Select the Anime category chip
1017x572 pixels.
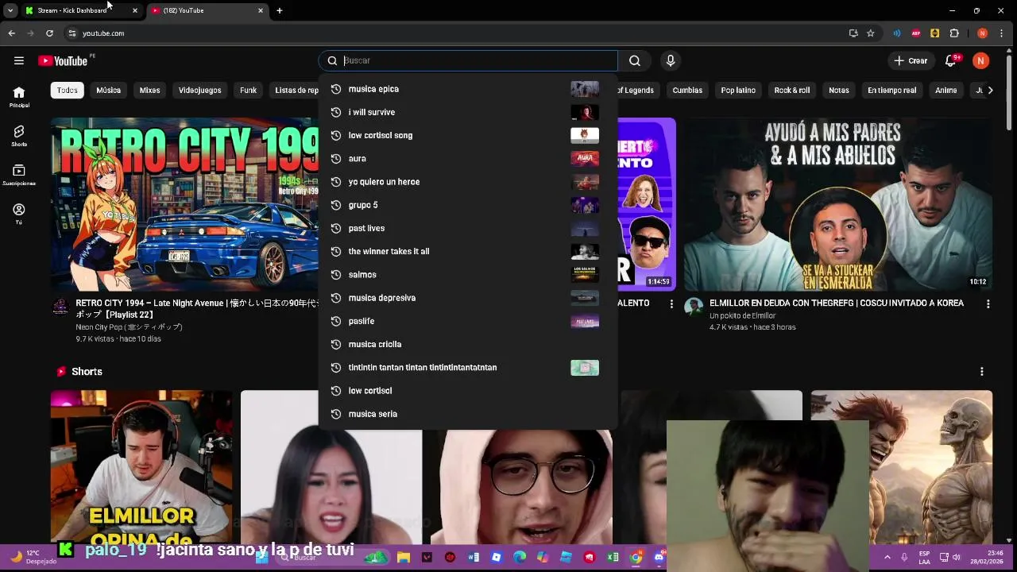coord(946,91)
